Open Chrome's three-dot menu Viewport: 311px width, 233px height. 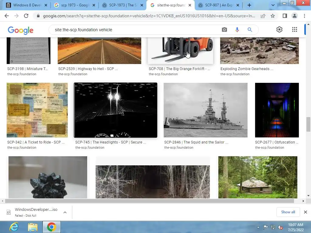[x=304, y=16]
